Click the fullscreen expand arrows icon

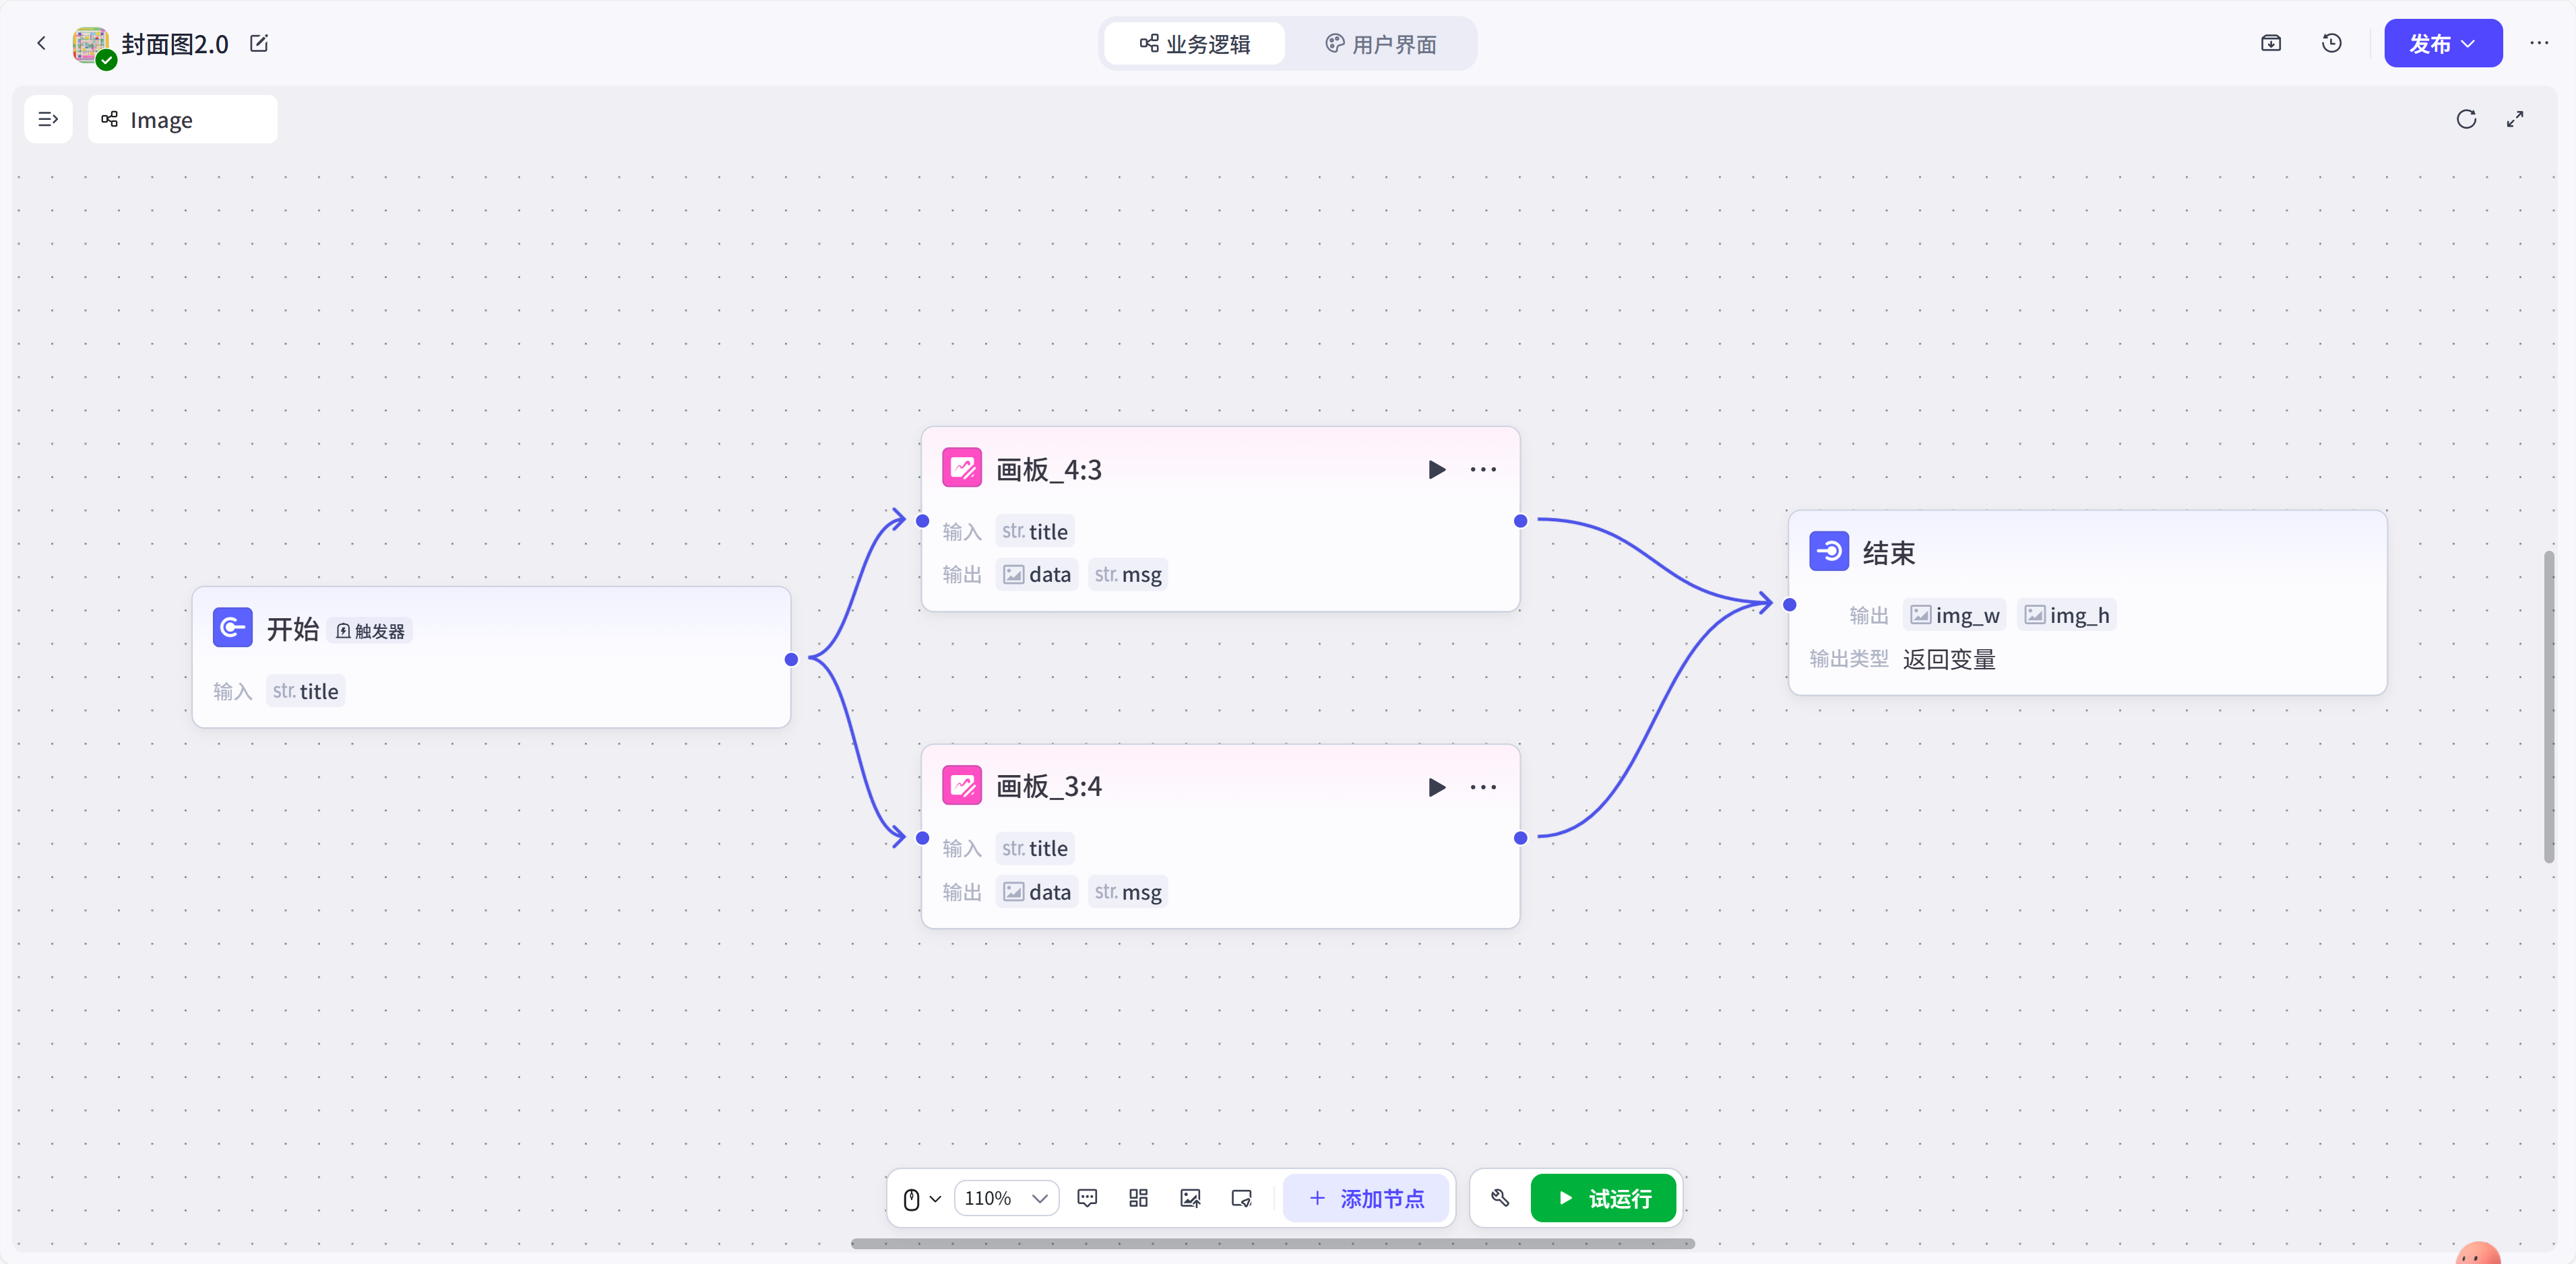2515,120
